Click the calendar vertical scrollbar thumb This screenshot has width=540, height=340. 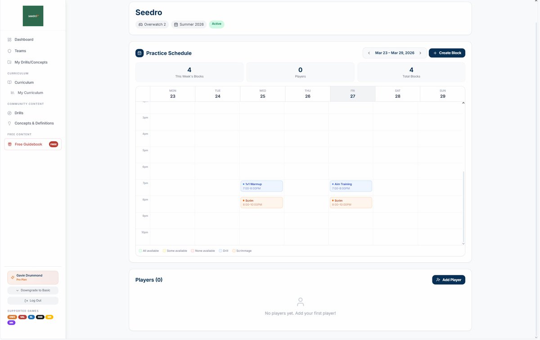(463, 206)
